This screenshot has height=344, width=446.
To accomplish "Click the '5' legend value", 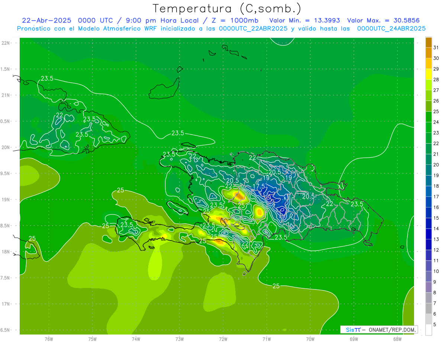I will pos(435,324).
